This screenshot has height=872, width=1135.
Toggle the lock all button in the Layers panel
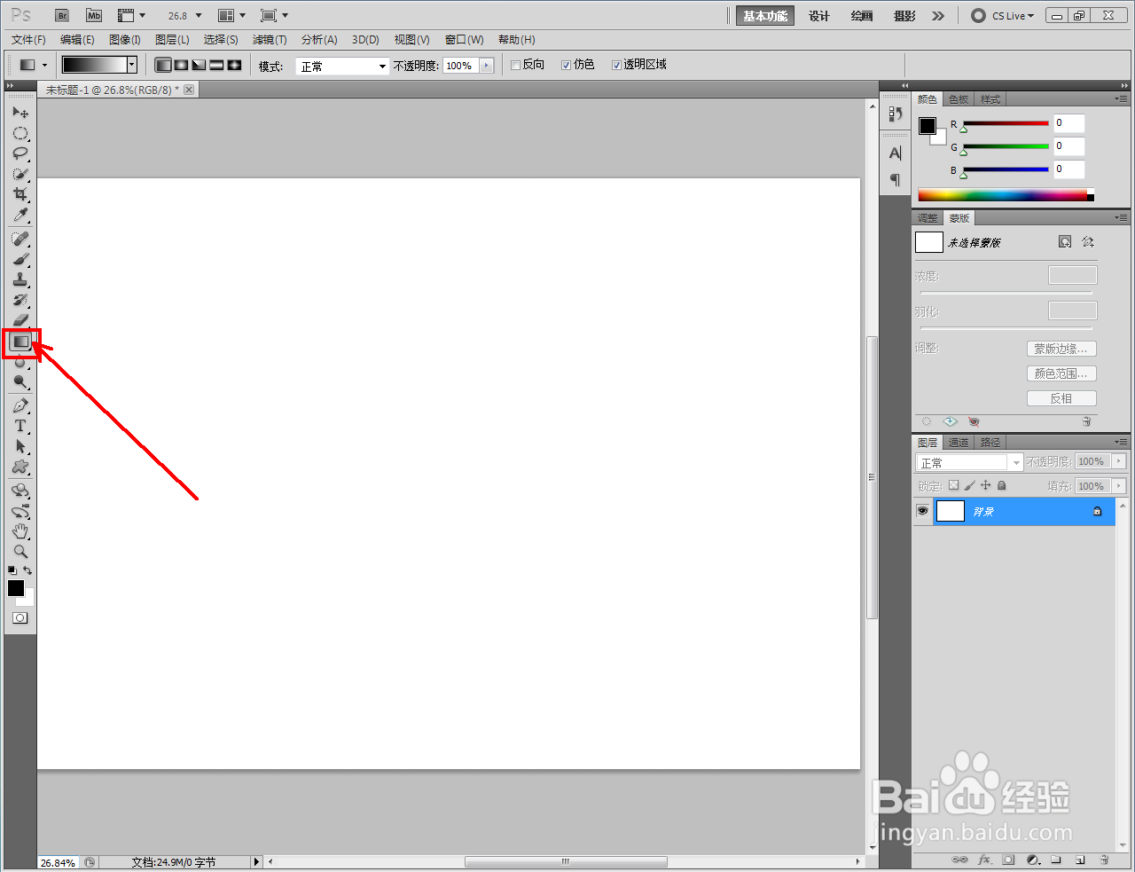tap(1002, 486)
